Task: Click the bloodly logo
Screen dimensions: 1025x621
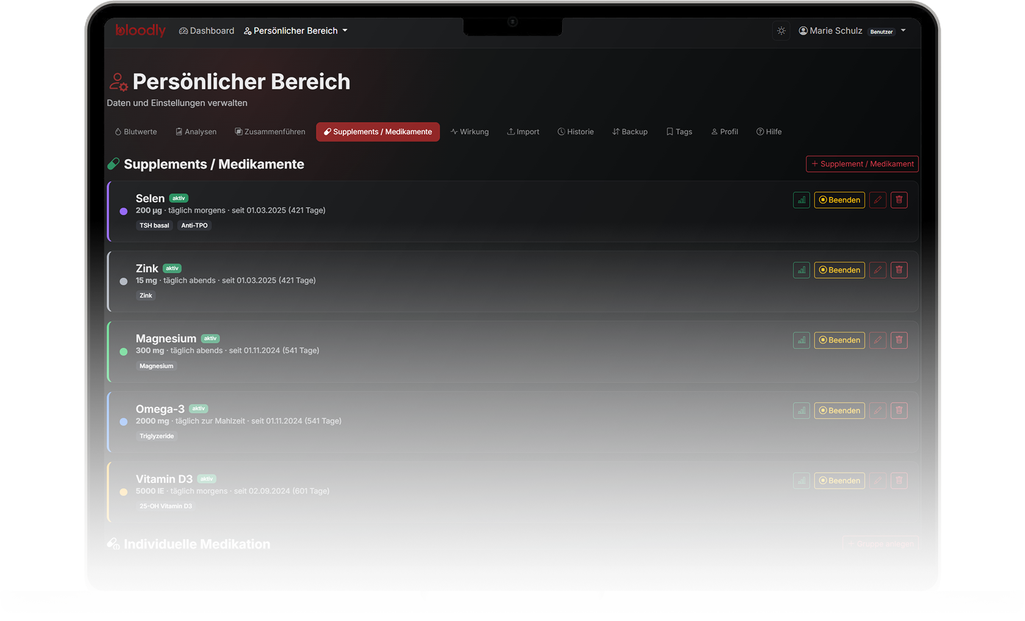Action: [x=140, y=31]
